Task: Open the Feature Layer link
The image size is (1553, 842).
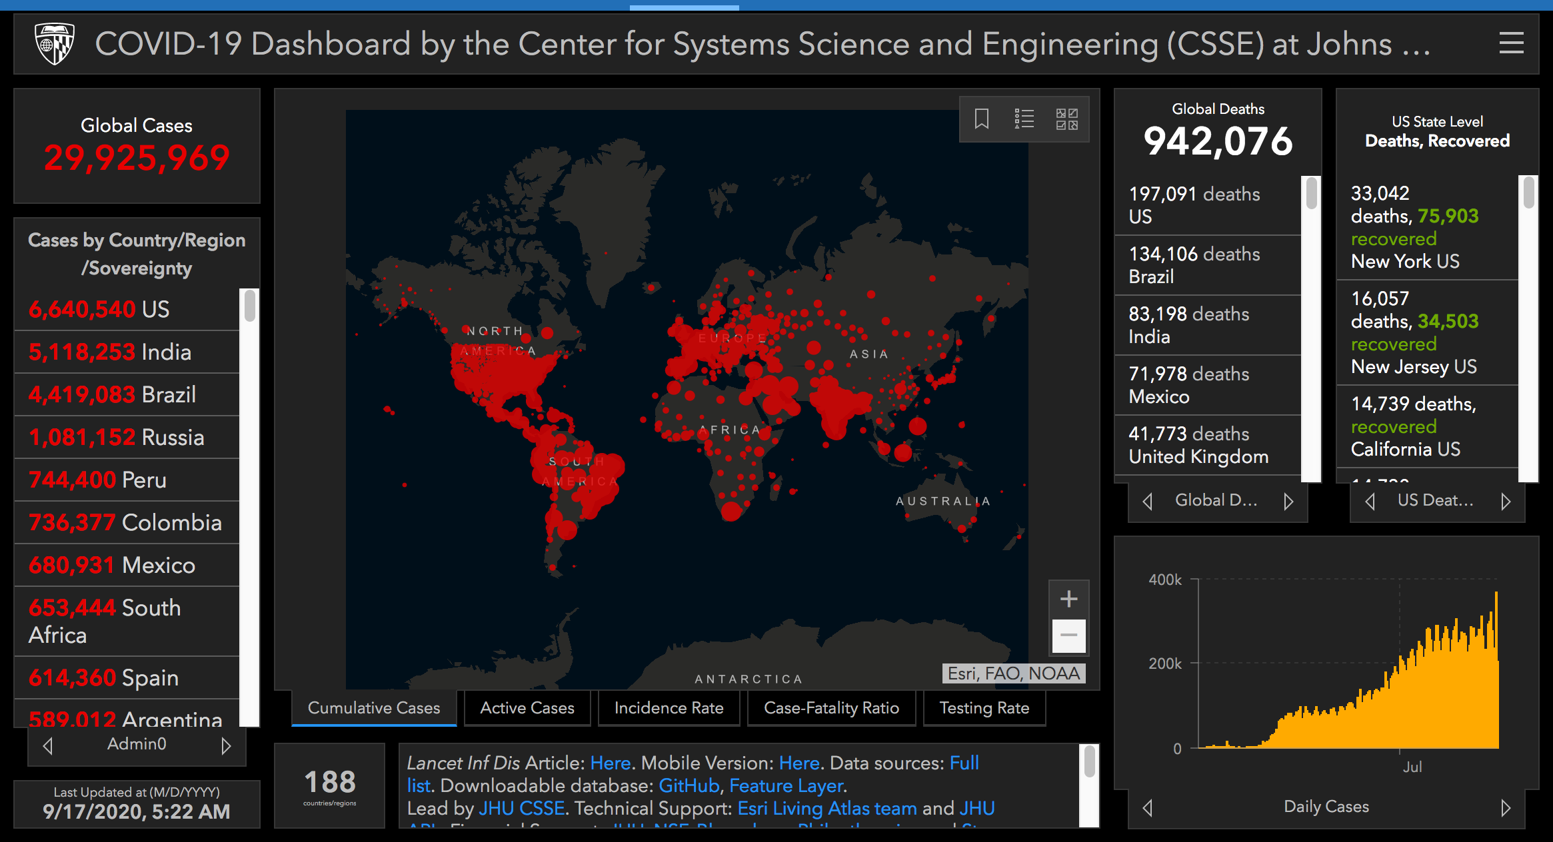Action: pos(786,786)
